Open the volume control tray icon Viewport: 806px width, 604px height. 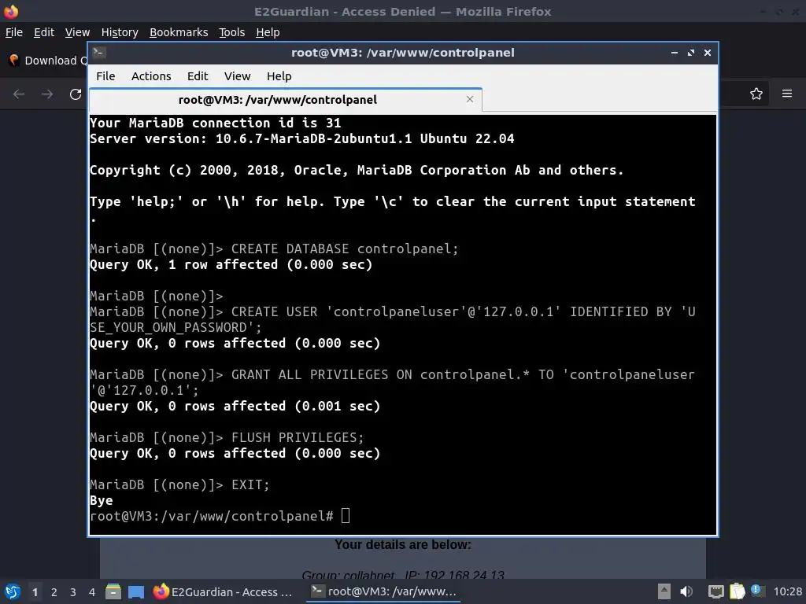tap(686, 591)
